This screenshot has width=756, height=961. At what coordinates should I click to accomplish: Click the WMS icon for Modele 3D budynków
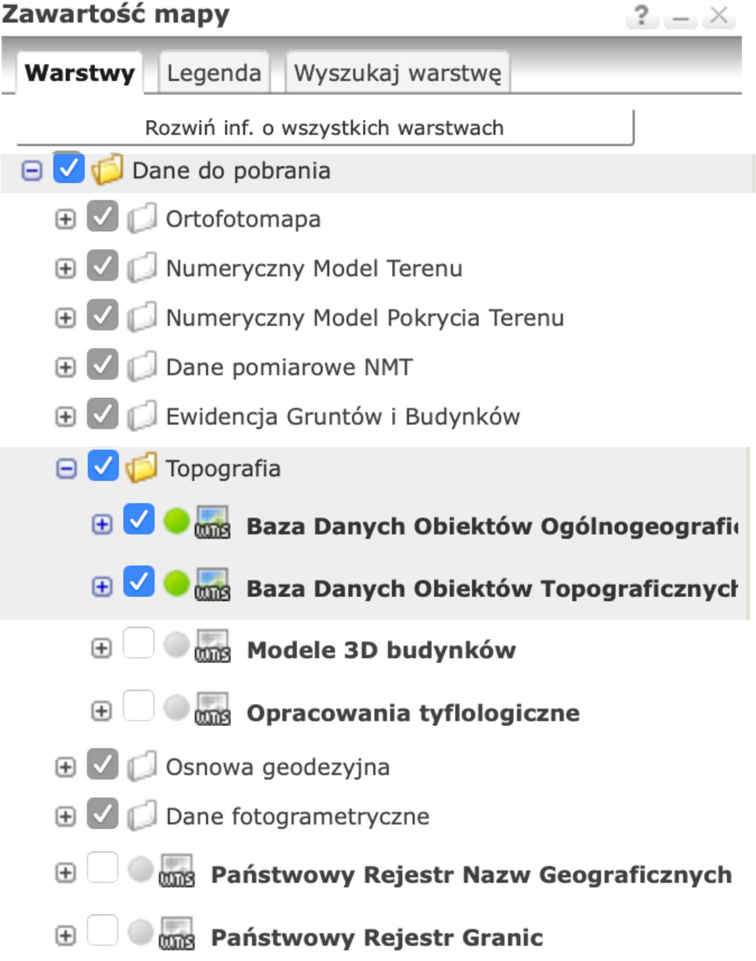[x=213, y=647]
